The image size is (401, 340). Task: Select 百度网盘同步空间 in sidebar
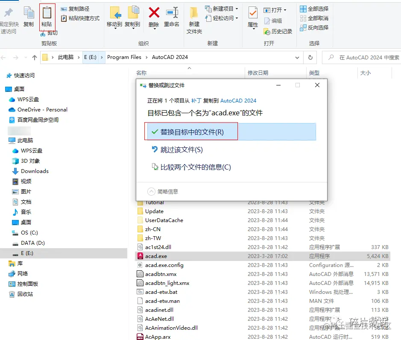pos(33,120)
